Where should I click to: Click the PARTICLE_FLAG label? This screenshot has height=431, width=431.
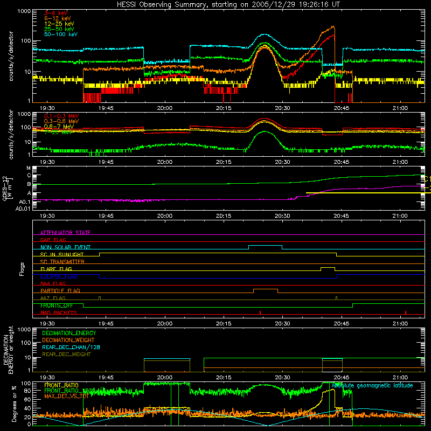(60, 290)
